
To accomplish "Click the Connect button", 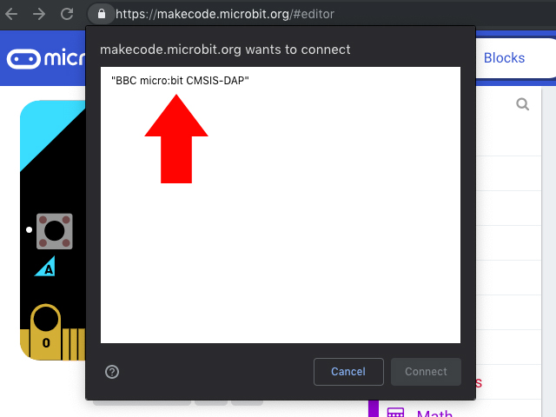I will coord(426,372).
